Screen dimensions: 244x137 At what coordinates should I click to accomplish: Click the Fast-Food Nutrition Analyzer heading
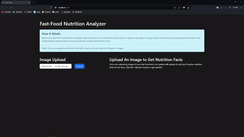point(73,24)
